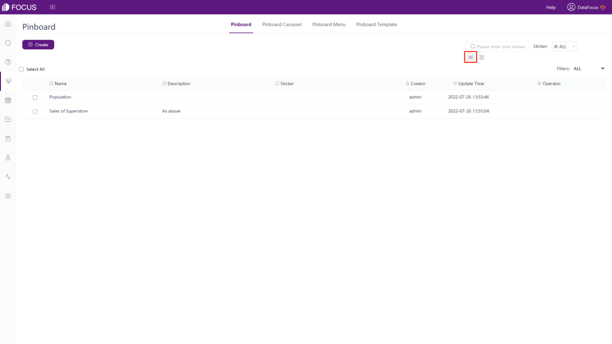
Task: Select the Pinboard icon in sidebar
Action: coord(8,81)
